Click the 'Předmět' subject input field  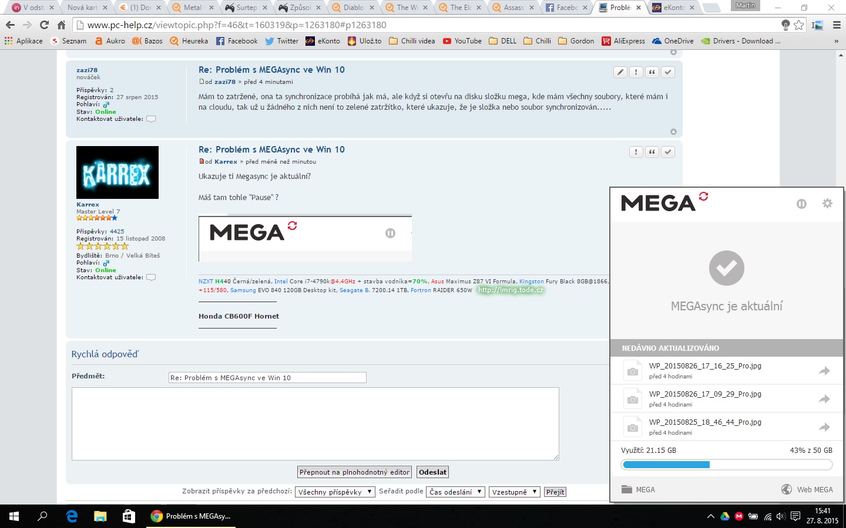point(267,377)
